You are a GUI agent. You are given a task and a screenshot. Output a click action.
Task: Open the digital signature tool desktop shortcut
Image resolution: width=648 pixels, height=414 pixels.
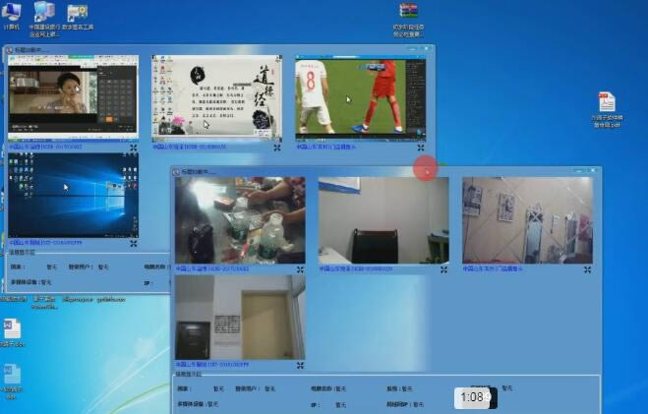tap(77, 14)
